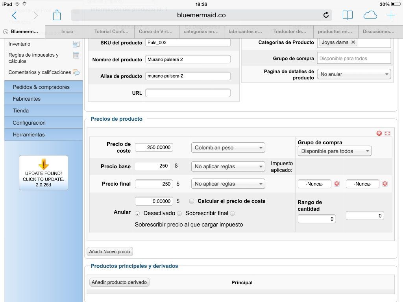Open Reglas de impuestos y cálculos
This screenshot has height=302, width=403.
33,58
